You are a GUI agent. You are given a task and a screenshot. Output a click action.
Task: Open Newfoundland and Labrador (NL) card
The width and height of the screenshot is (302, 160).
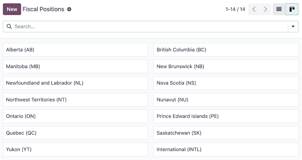pos(75,83)
